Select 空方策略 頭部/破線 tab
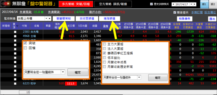The height and width of the screenshot is (95, 217). click(113, 4)
